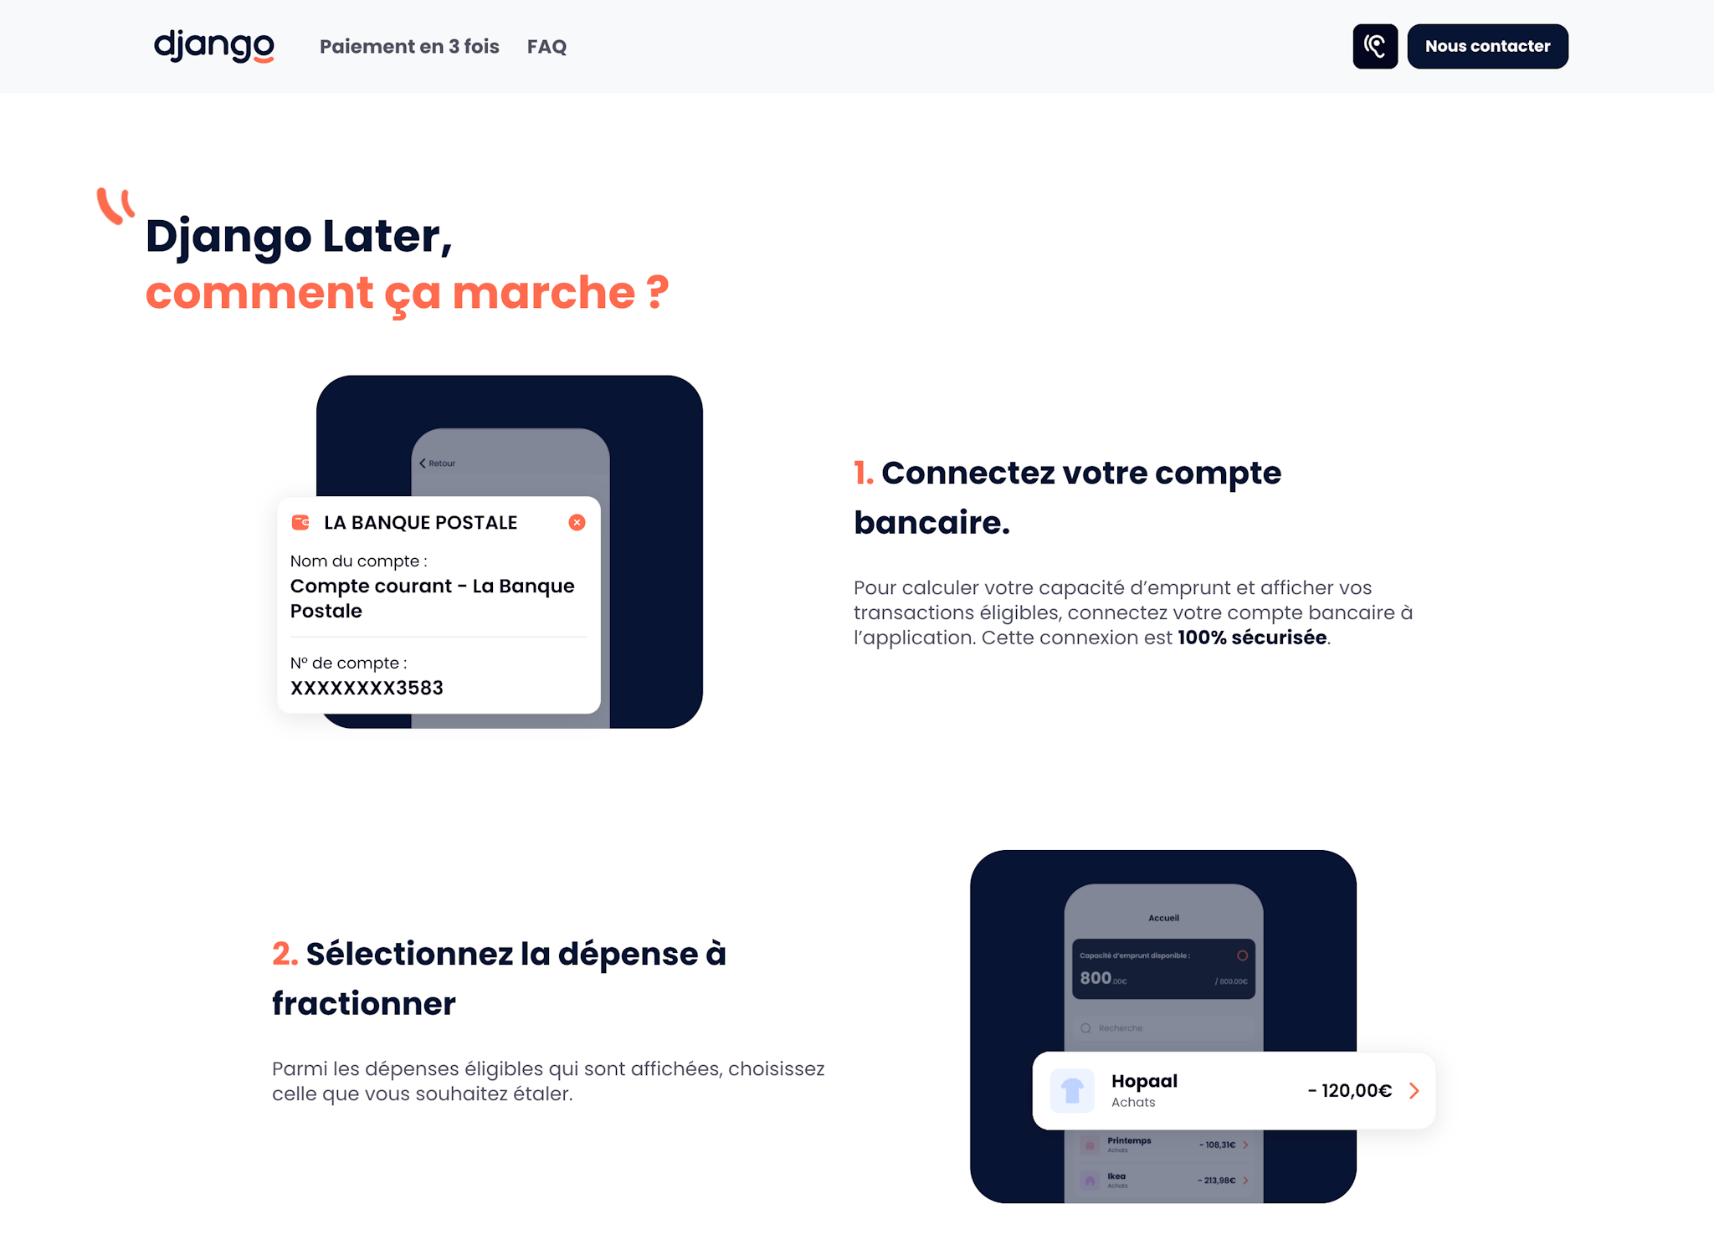This screenshot has width=1714, height=1250.
Task: Click the headphone/podcast icon button
Action: (1375, 47)
